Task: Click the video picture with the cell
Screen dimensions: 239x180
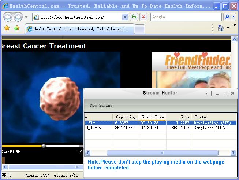Action: point(61,97)
